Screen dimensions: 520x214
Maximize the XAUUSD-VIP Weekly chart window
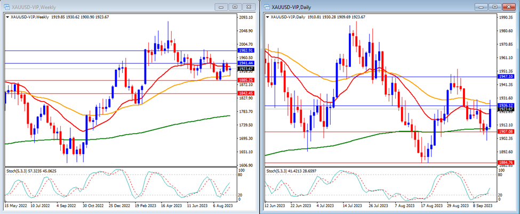235,7
